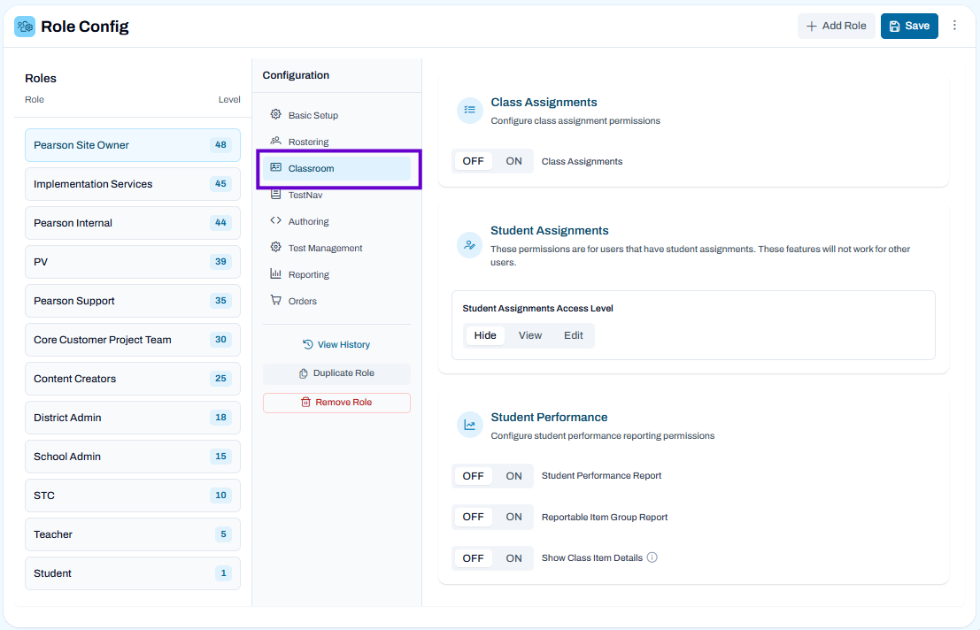
Task: Click info icon beside Show Class Item Details
Action: 652,557
